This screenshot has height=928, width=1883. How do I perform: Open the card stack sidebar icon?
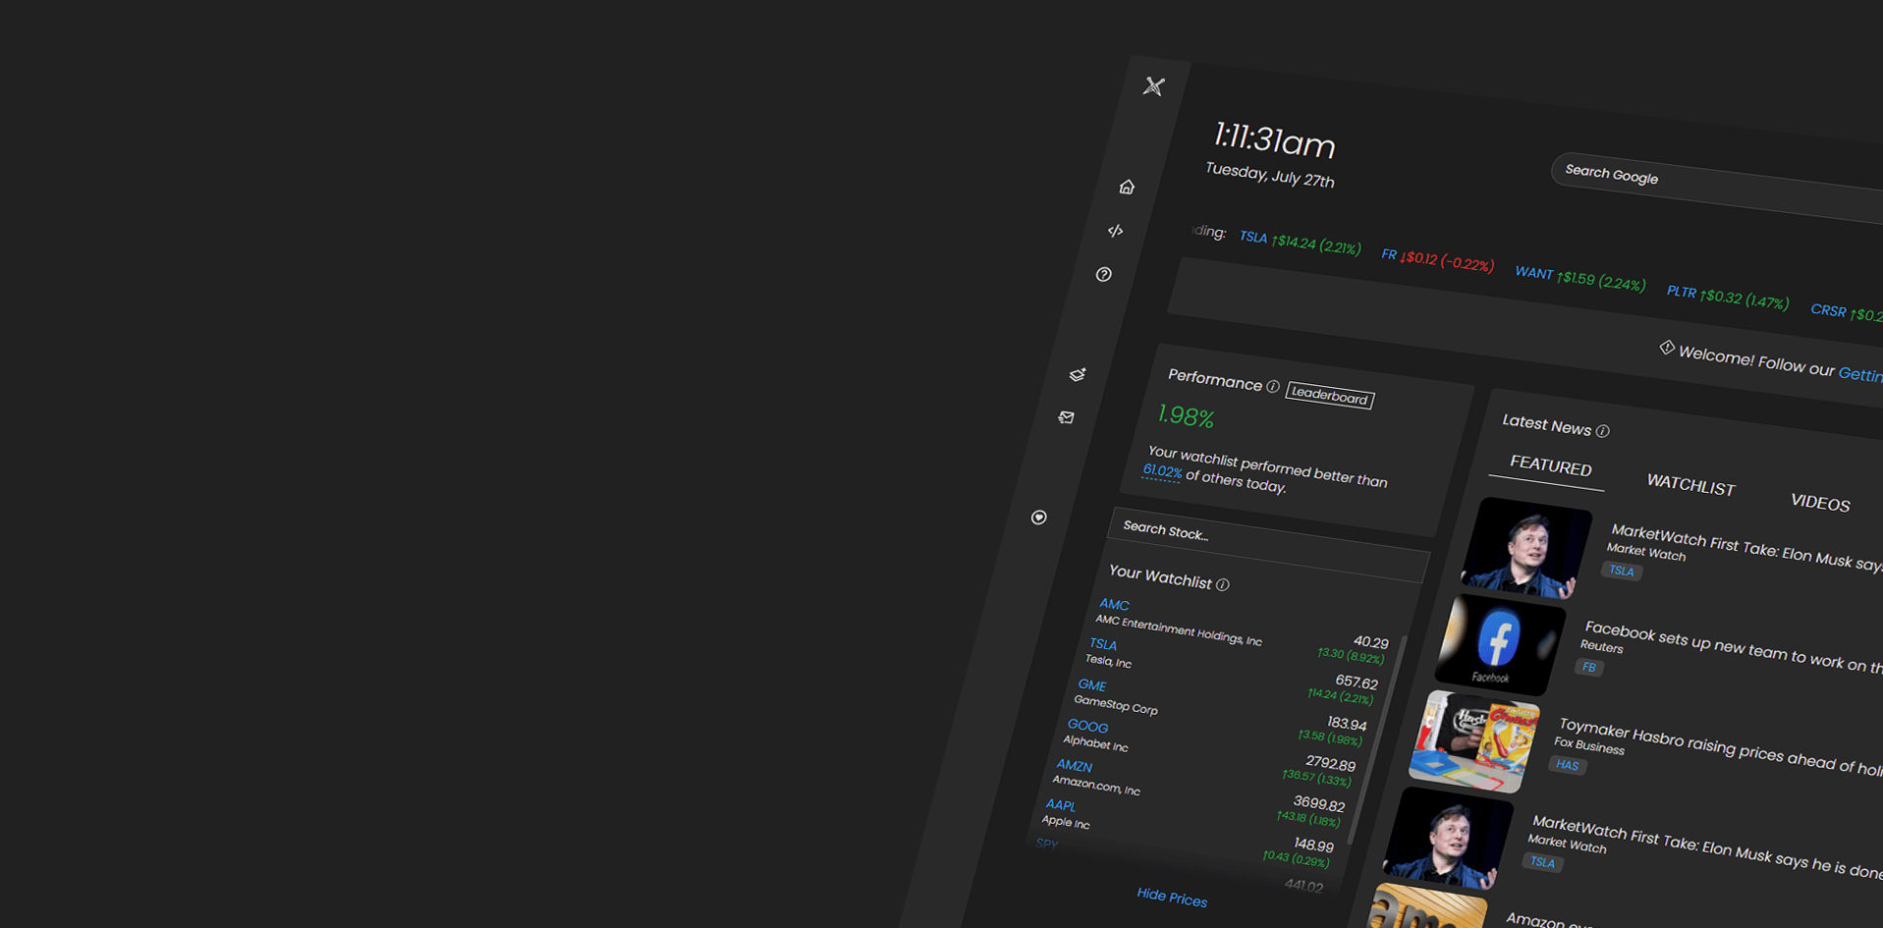coord(1076,374)
